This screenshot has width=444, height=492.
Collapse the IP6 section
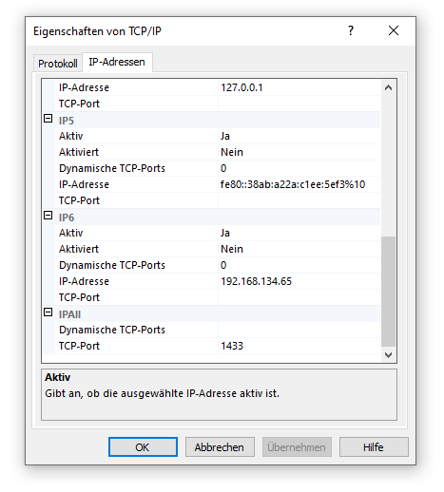pos(48,216)
